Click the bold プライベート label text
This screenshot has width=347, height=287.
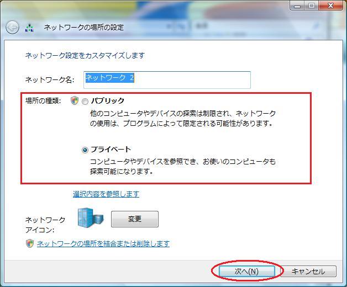click(x=111, y=150)
